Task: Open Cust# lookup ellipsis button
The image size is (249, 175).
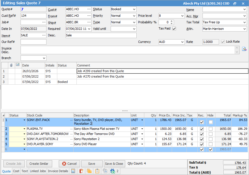Action: point(89,9)
